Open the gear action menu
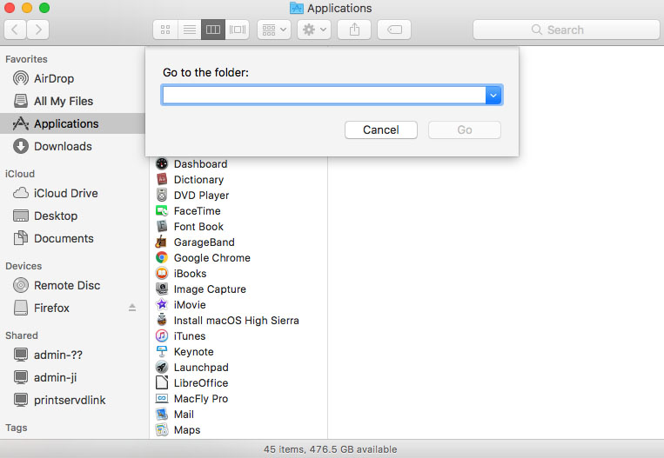664x458 pixels. (x=314, y=30)
